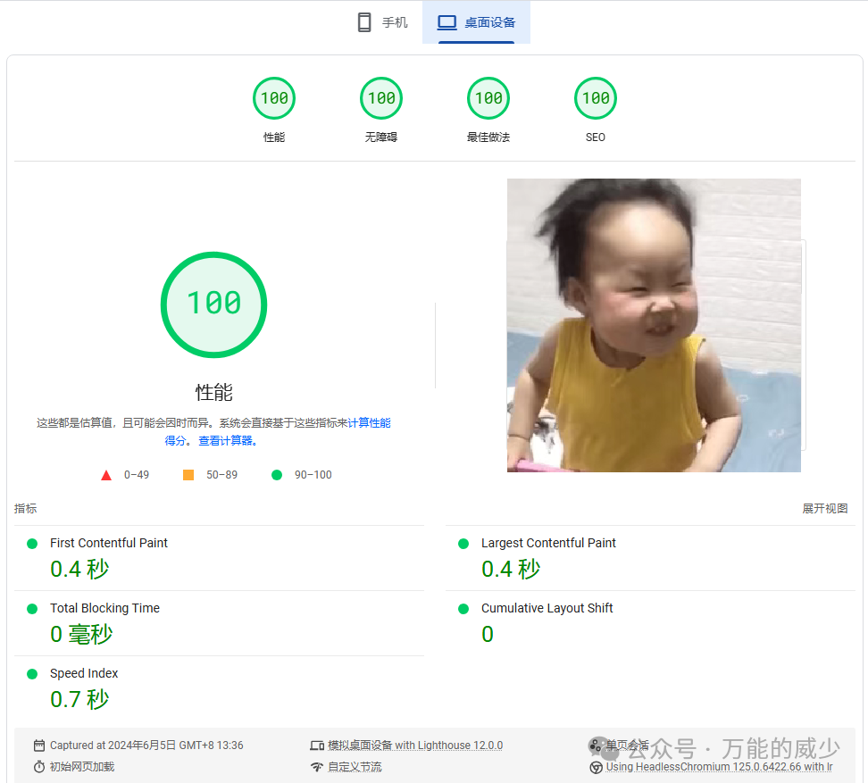Click the laptop icon in the 桌面设备 tab
The height and width of the screenshot is (783, 868).
tap(447, 22)
